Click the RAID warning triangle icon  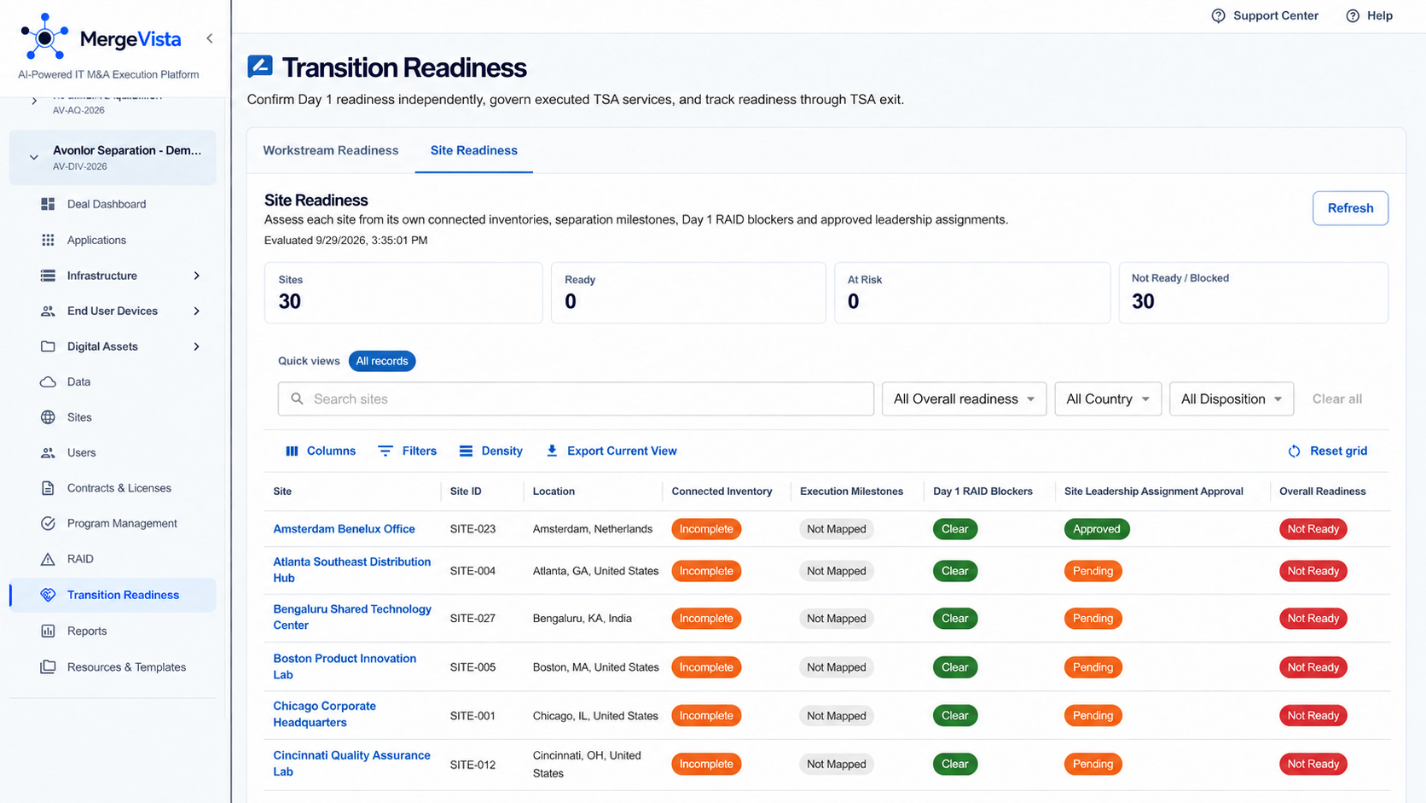pos(48,559)
